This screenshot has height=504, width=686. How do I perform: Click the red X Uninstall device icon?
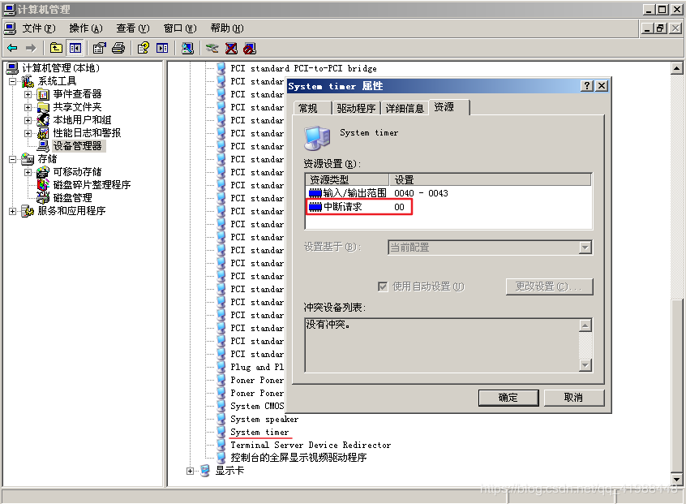(231, 48)
